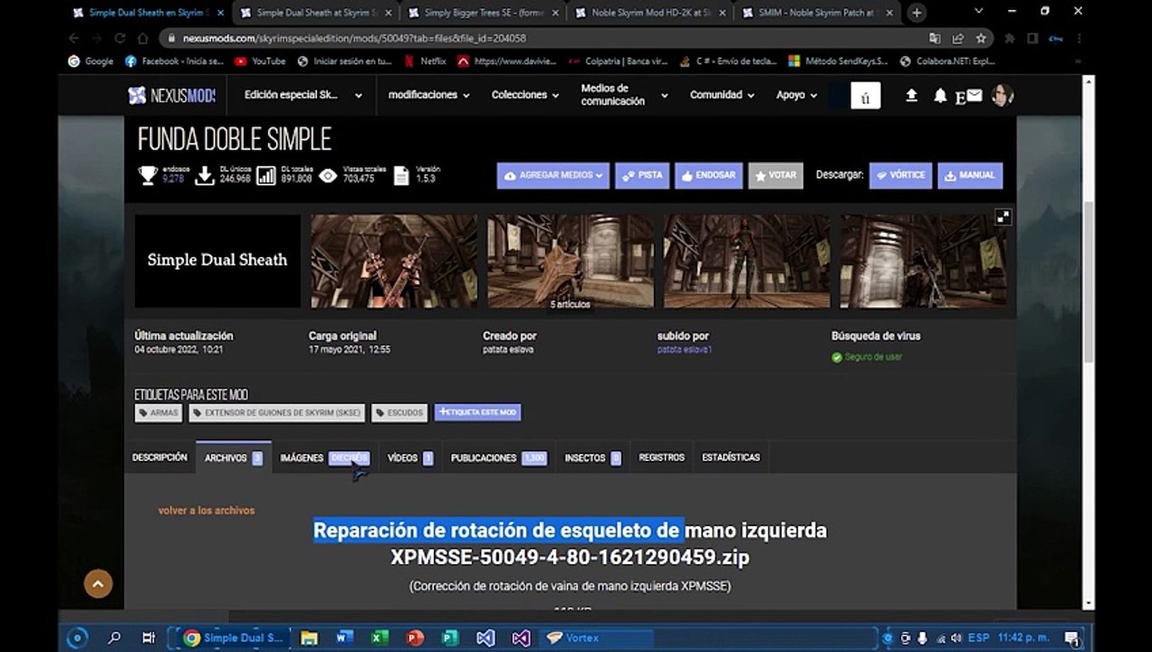The height and width of the screenshot is (652, 1152).
Task: Click the ENDOSAR button
Action: tap(708, 176)
